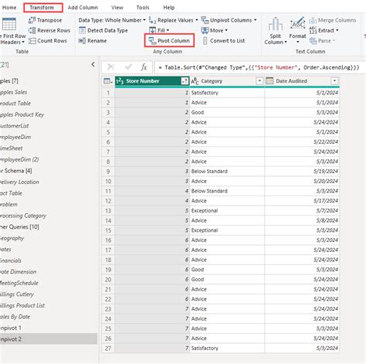Open the Extract dropdown arrow
This screenshot has height=364, width=366.
[337, 30]
